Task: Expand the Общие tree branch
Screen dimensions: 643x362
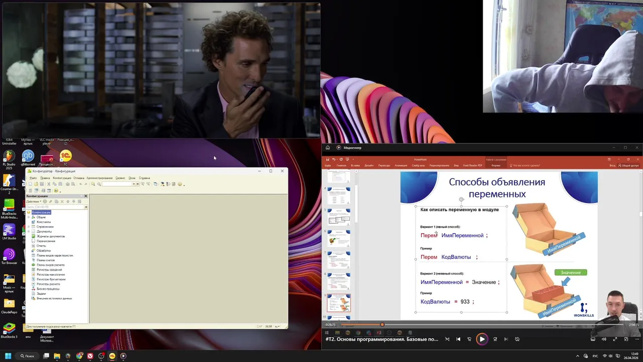Action: click(29, 217)
